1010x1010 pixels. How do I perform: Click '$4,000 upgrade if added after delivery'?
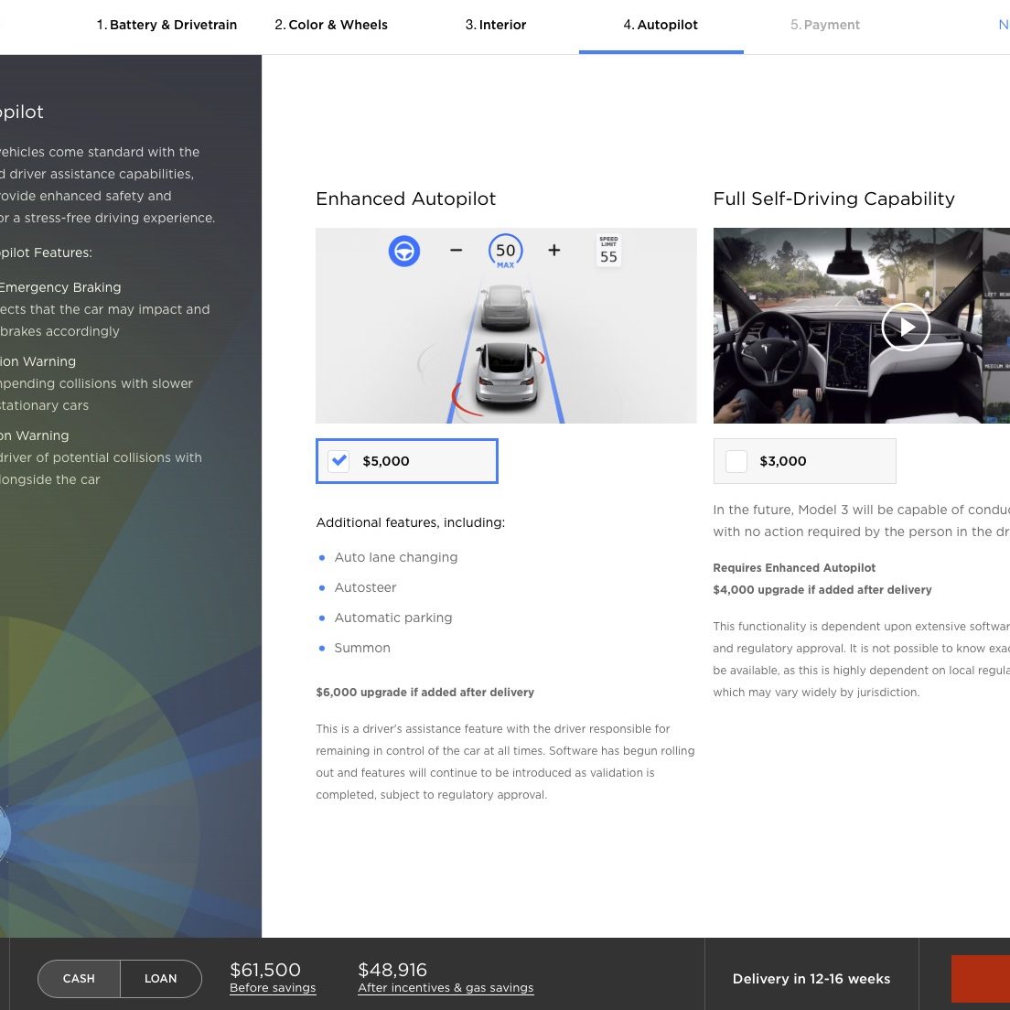pyautogui.click(x=822, y=590)
